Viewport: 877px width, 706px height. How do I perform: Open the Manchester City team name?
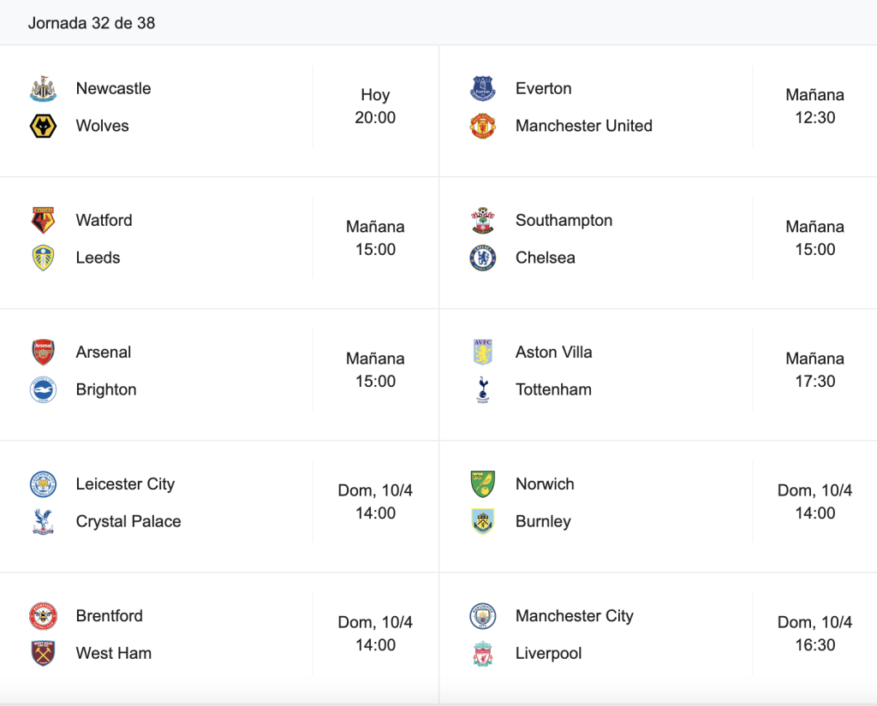575,616
